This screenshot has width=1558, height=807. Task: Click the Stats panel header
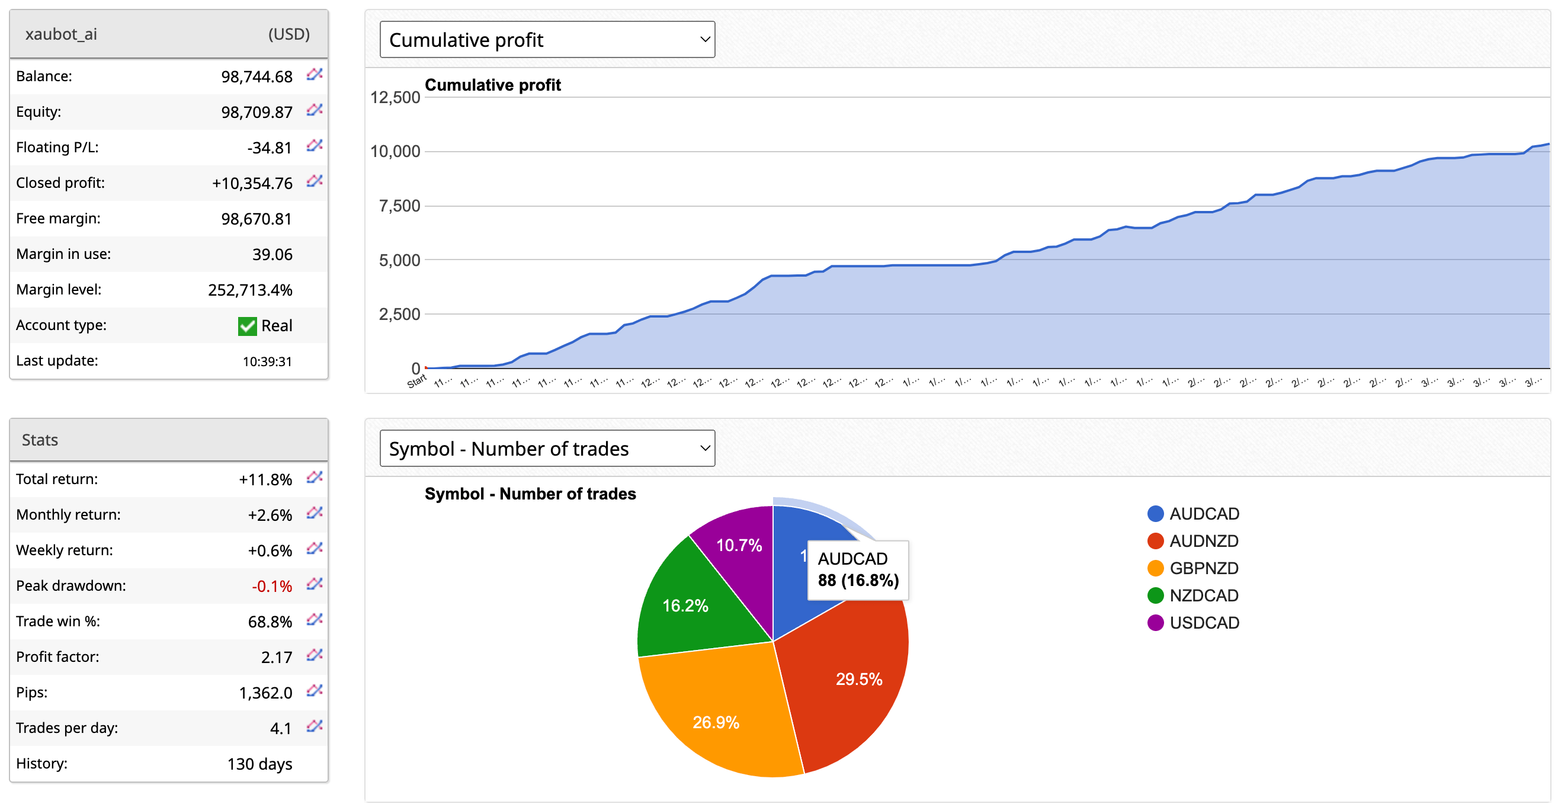169,440
